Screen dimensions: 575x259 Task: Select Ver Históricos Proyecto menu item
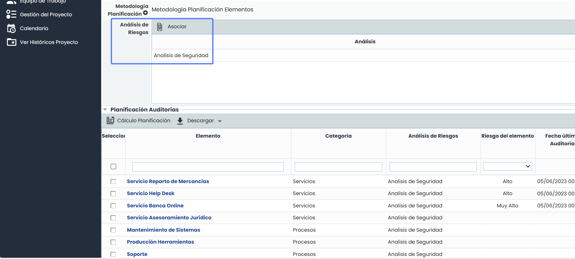coord(49,42)
